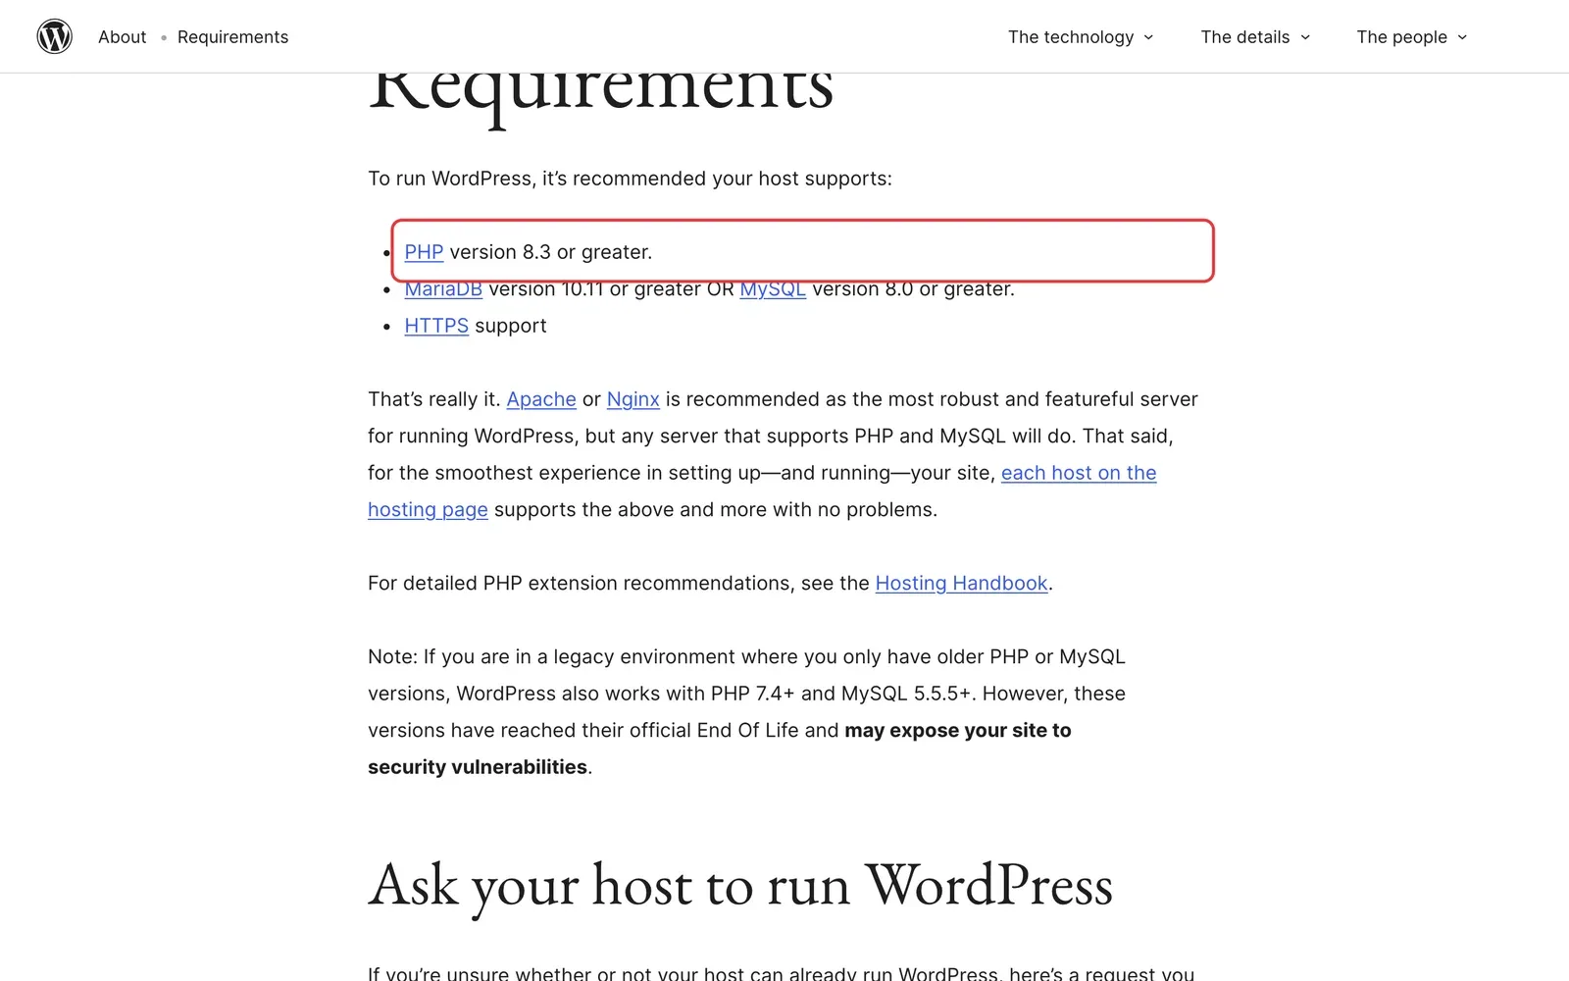Viewport: 1569px width, 981px height.
Task: Open the MariaDB link
Action: pos(443,290)
